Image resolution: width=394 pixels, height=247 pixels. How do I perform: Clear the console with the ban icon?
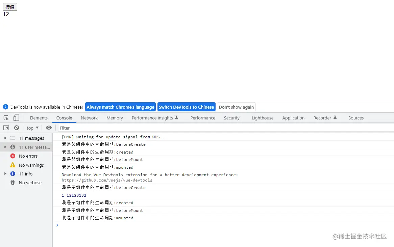point(17,128)
